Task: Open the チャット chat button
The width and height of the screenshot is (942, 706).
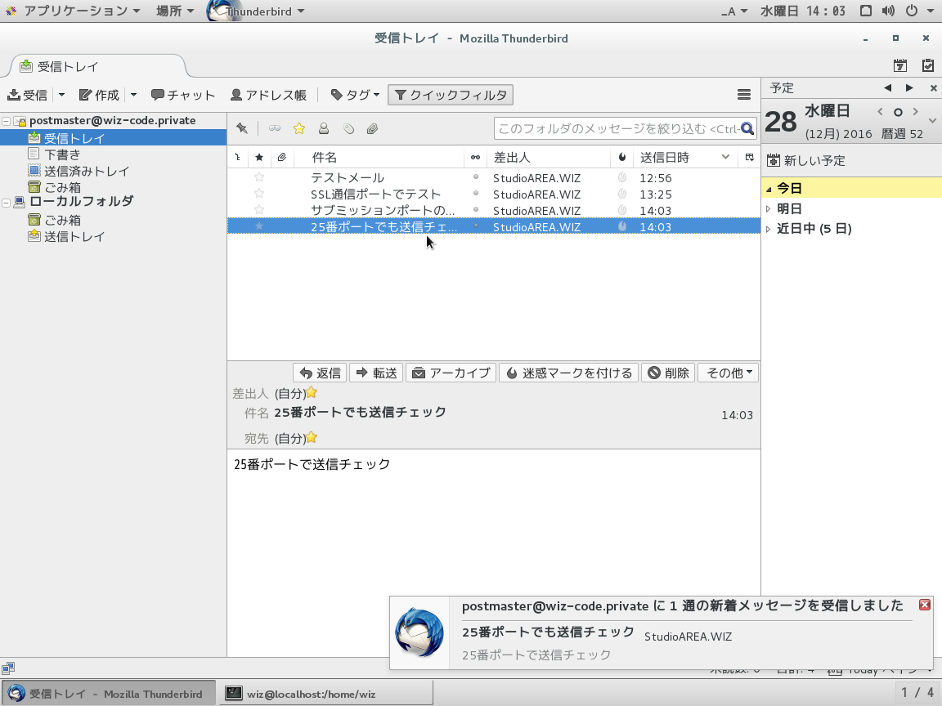Action: point(183,95)
